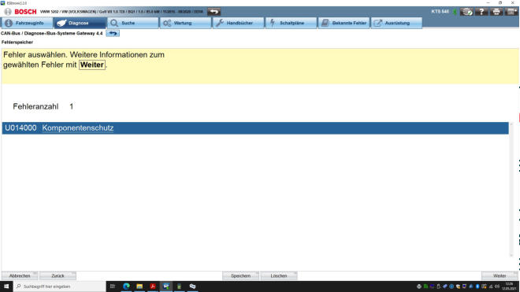Open the window options icon at far right
520x292 pixels.
(x=511, y=12)
